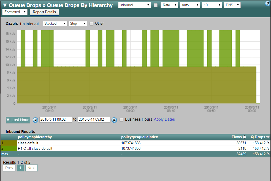Image resolution: width=271 pixels, height=181 pixels.
Task: Click the class-default row color swatch
Action: click(x=9, y=143)
